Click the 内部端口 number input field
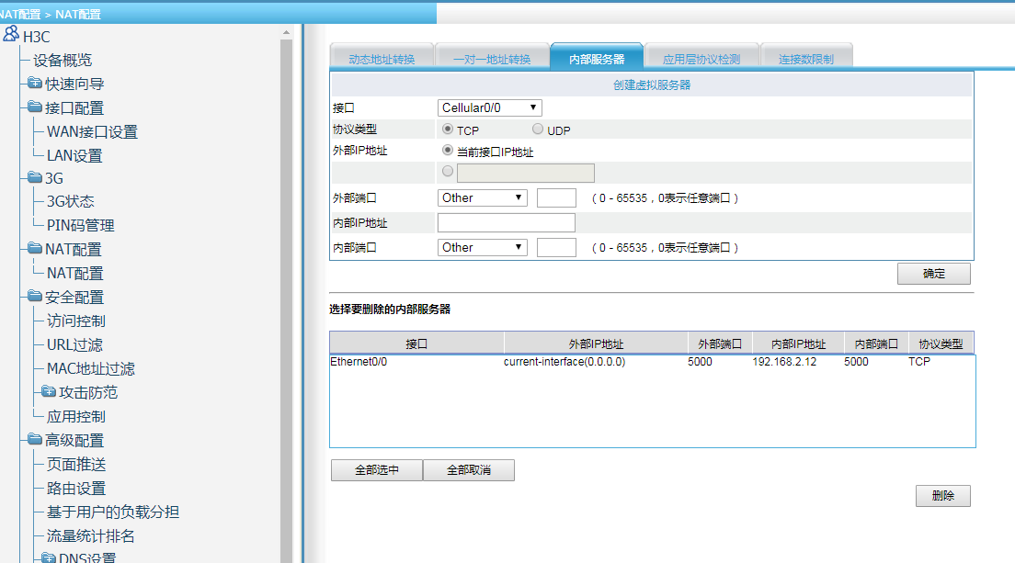Screen dimensions: 1015x563 (x=557, y=248)
